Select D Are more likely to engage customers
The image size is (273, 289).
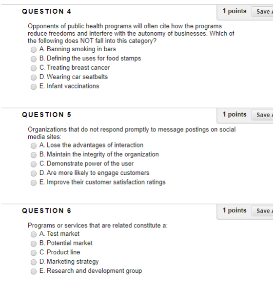pos(34,173)
